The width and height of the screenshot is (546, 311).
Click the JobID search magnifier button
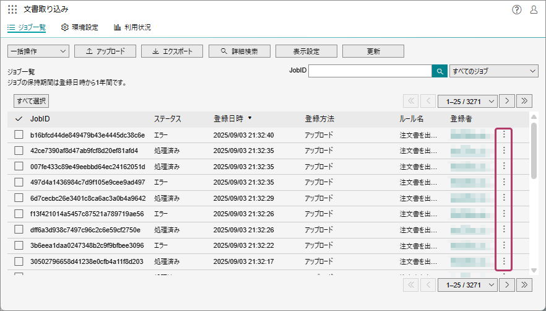point(440,71)
